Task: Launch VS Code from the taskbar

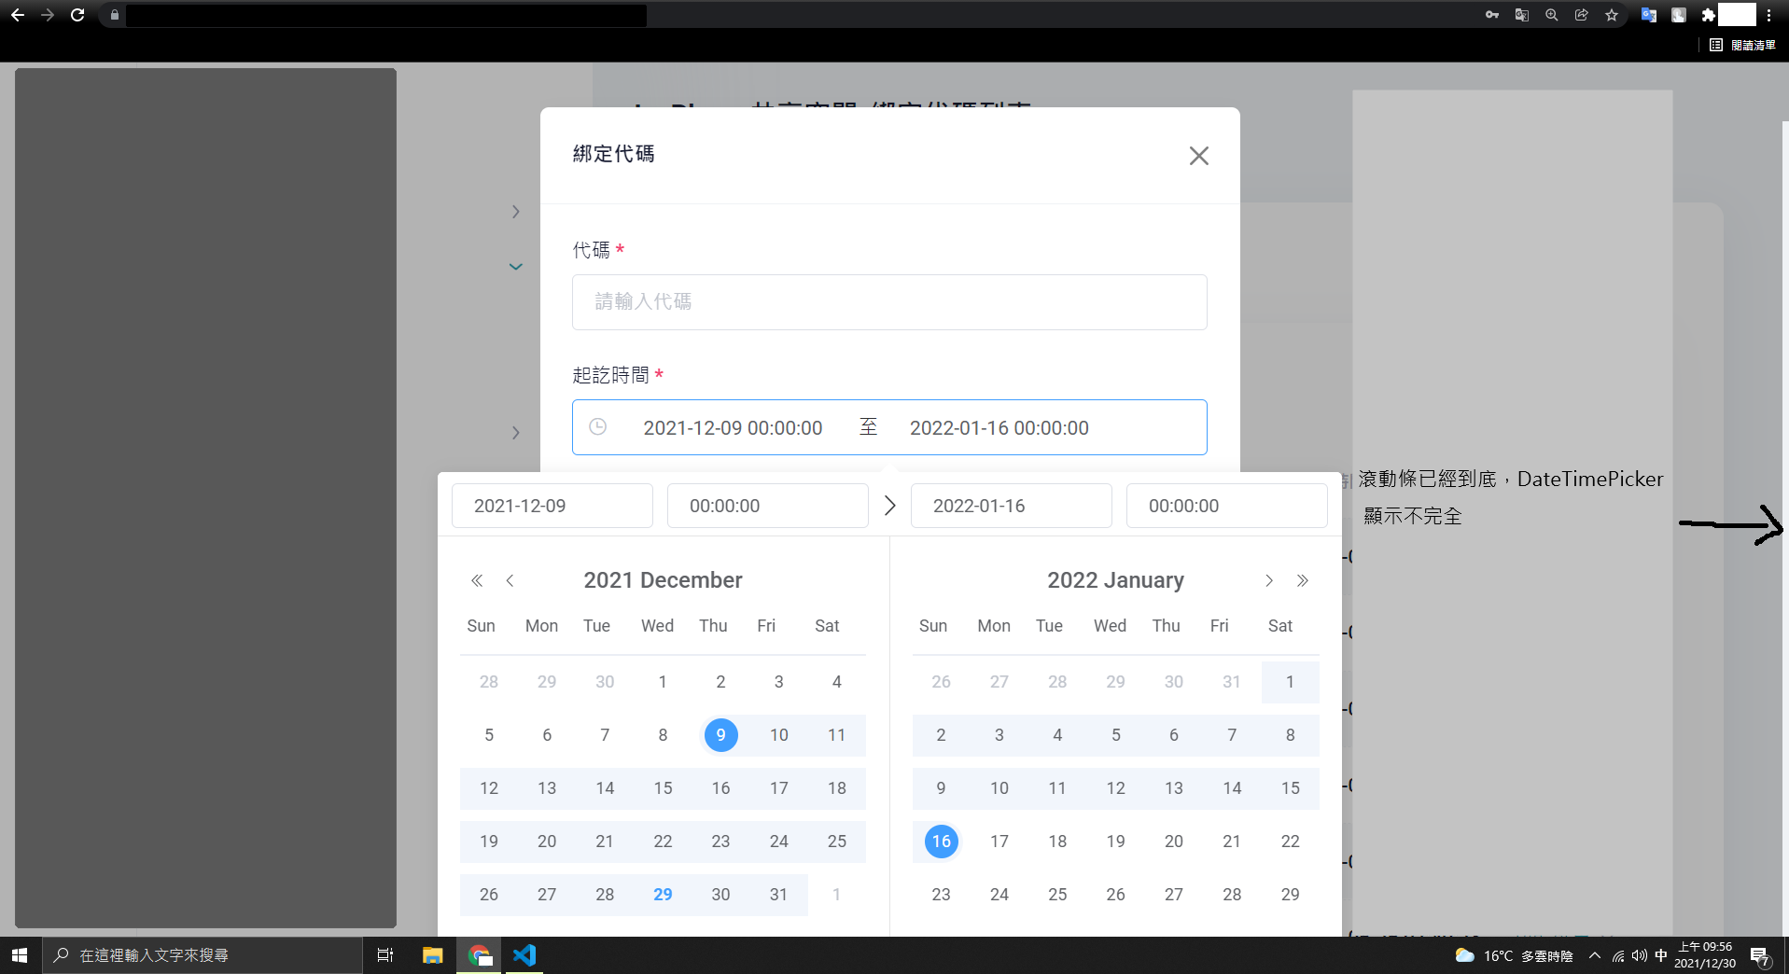Action: tap(524, 954)
